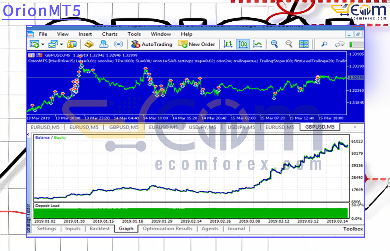The height and width of the screenshot is (251, 390).
Task: Open the Profiles toolbar icon
Action: point(53,44)
